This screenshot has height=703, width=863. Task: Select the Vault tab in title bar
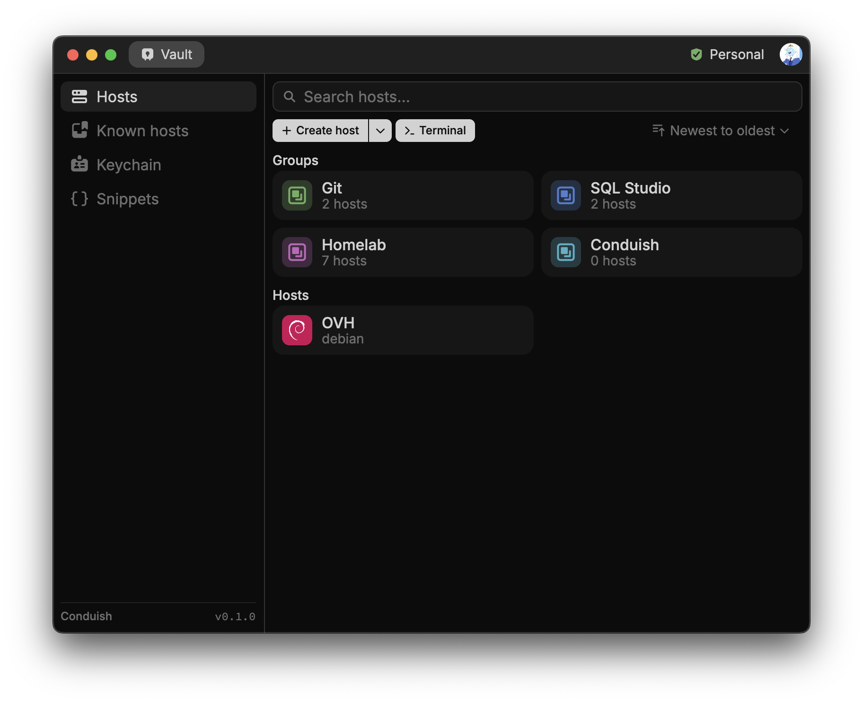click(x=167, y=54)
